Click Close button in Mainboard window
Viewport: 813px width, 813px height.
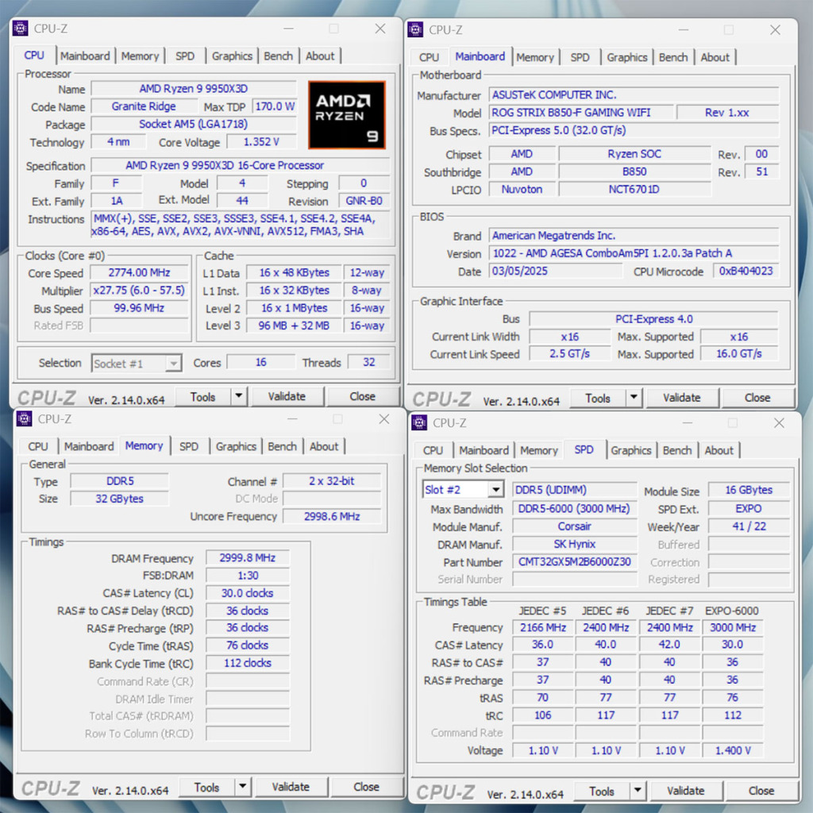757,399
